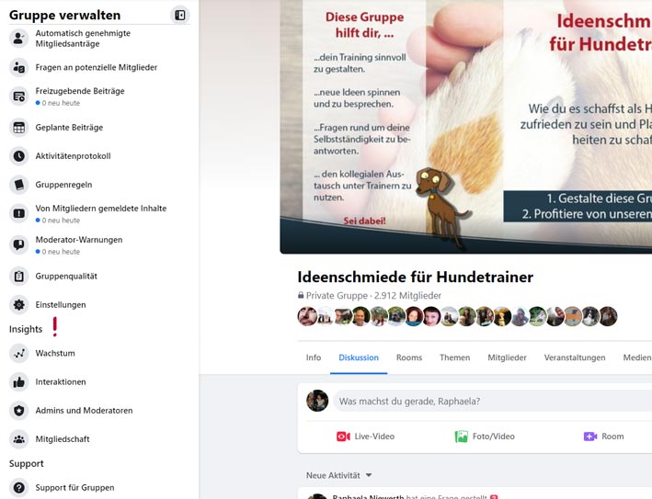This screenshot has width=652, height=499.
Task: Open Gruppenregeln book icon
Action: pyautogui.click(x=18, y=185)
